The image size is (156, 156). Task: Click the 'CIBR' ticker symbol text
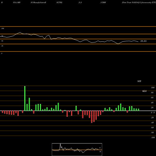[103, 2]
